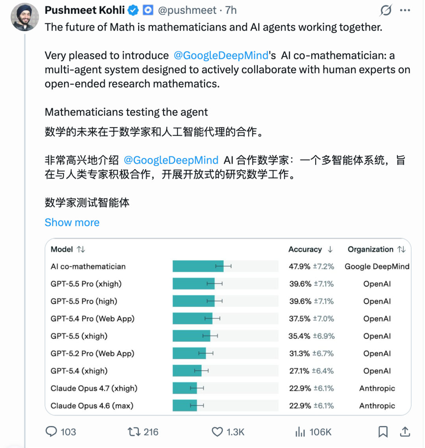425x448 pixels.
Task: Open Pushmeet Kohli's profile picture
Action: point(24,17)
